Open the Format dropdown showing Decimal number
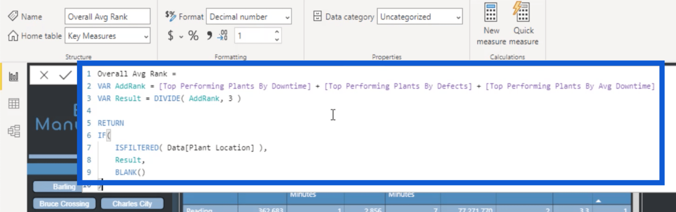 249,17
